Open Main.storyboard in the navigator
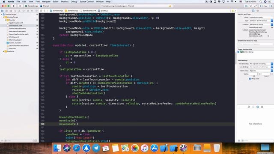Screen dimensions: 274x154 15,40
